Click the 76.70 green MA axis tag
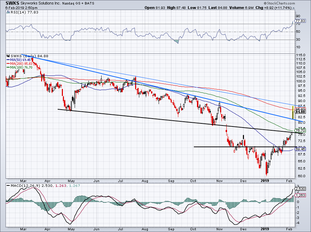The width and height of the screenshot is (311, 232). coord(300,131)
